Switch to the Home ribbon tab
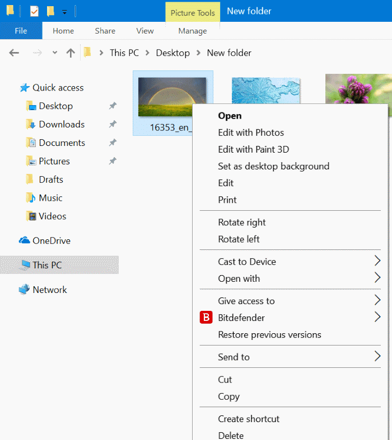392x440 pixels. point(63,31)
